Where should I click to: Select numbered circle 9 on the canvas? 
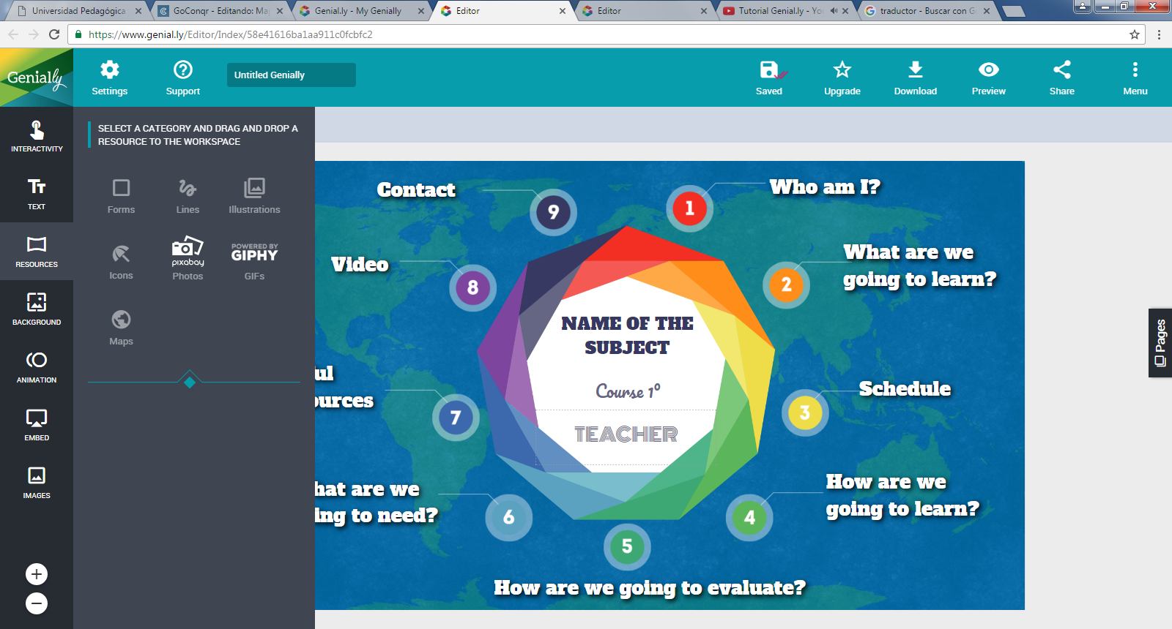point(553,212)
